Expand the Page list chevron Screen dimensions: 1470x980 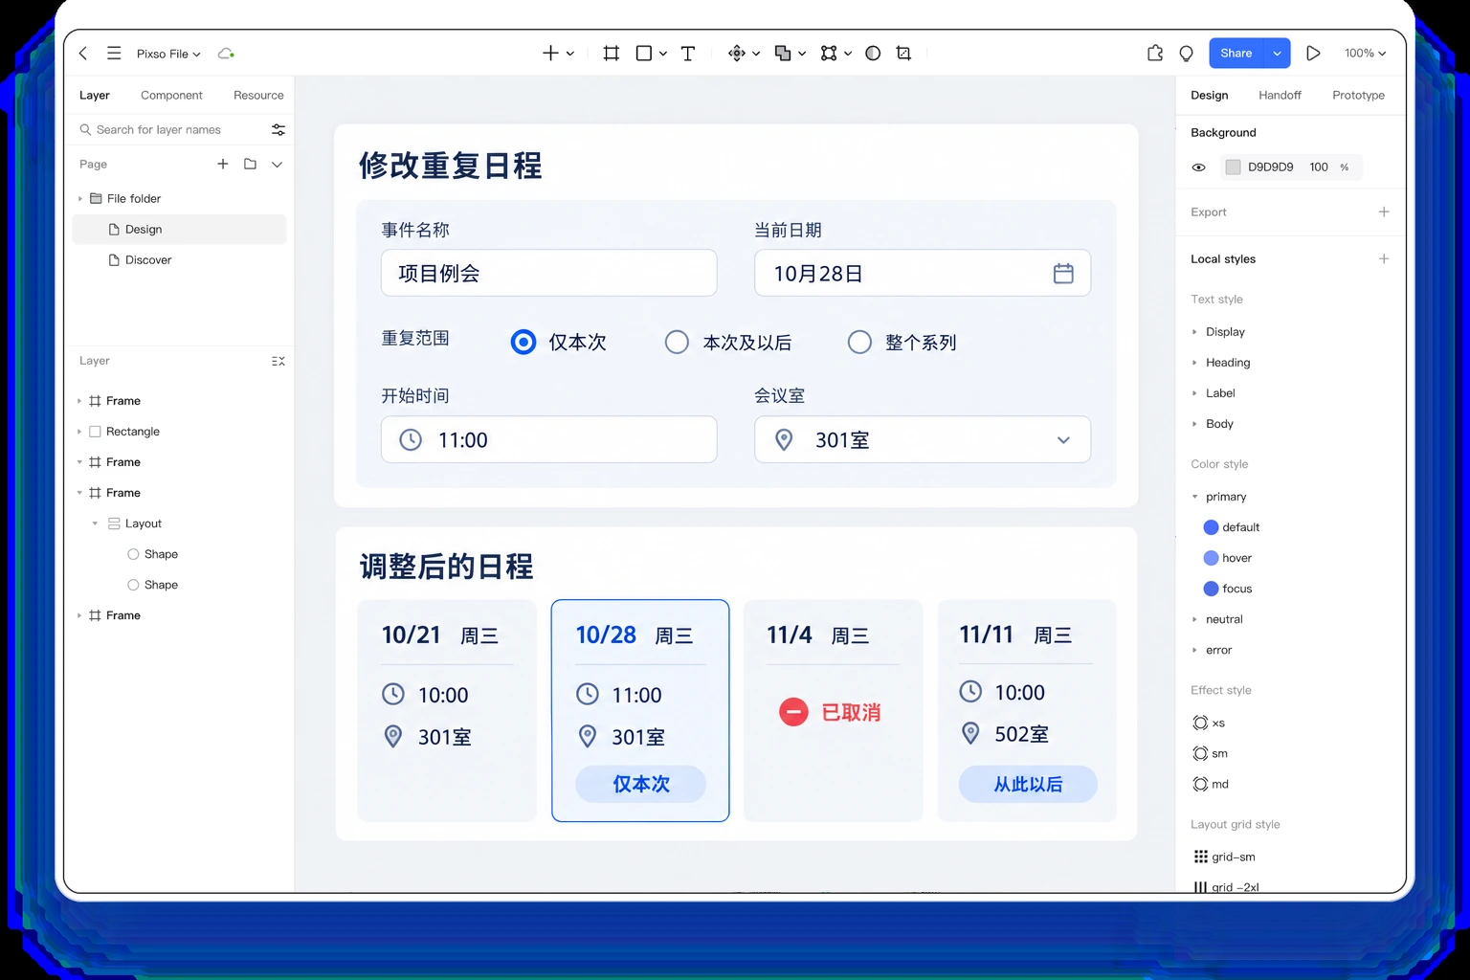click(277, 165)
